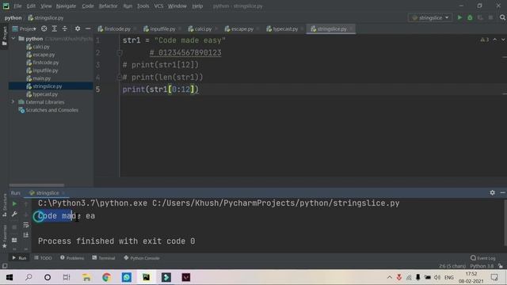Open Run panel settings gear

click(x=492, y=192)
